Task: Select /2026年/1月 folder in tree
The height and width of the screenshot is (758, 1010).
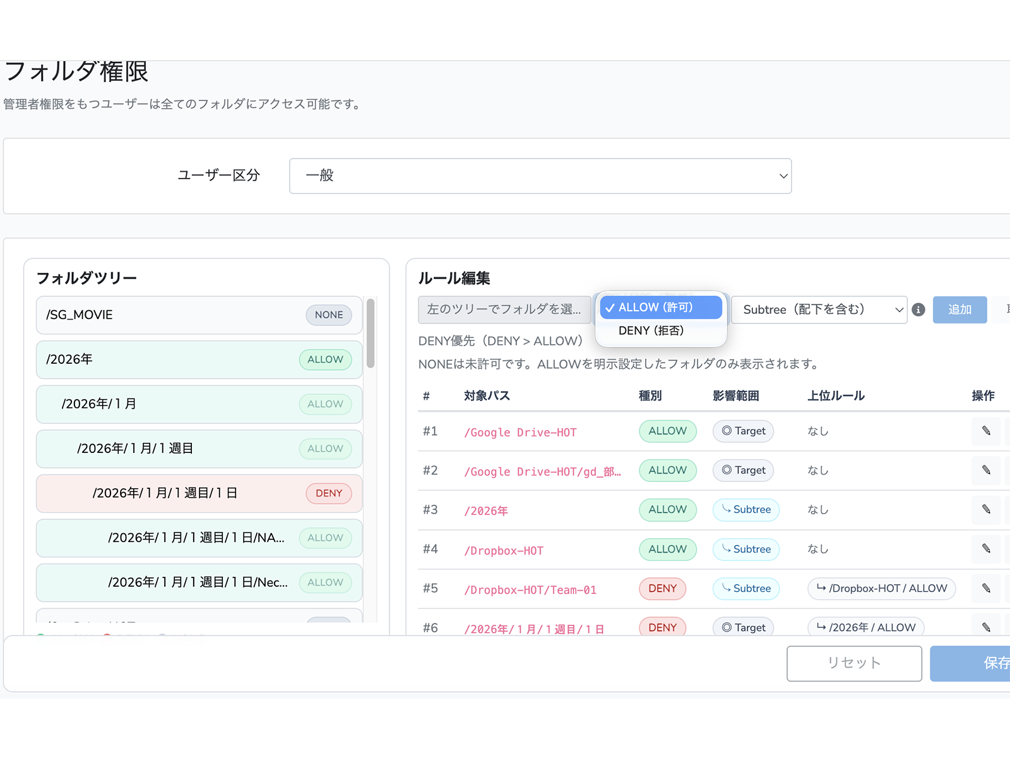Action: [199, 404]
